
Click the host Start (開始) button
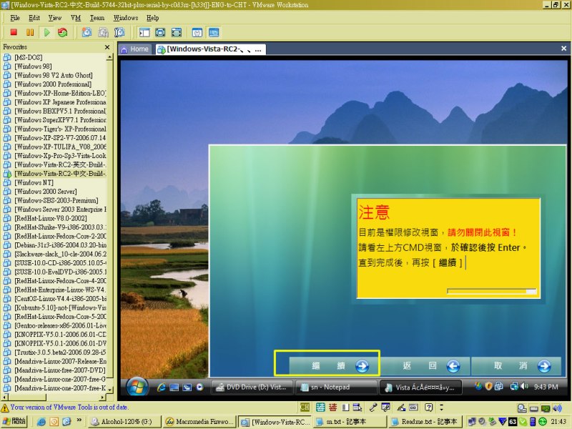click(14, 421)
